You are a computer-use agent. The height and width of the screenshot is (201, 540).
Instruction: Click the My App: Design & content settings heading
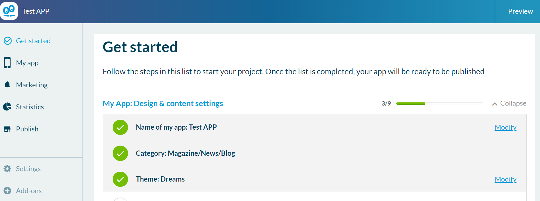point(163,104)
